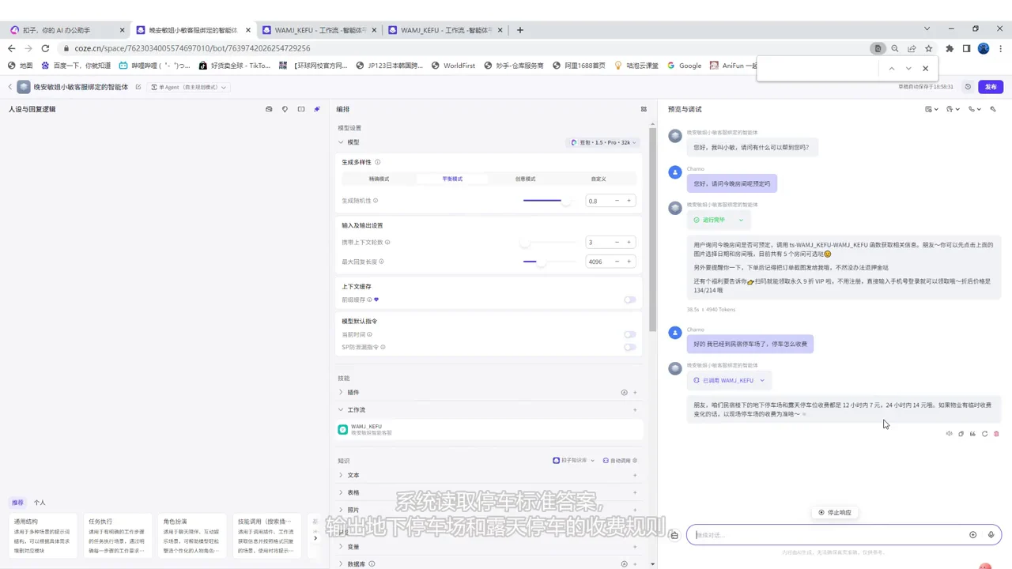Click the first icon in 人设与回复逻辑 header
This screenshot has height=569, width=1012.
tap(269, 109)
